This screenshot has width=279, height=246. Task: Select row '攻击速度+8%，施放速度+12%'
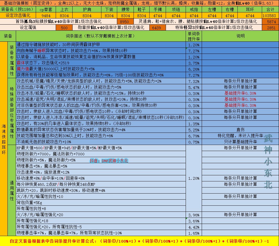(101, 172)
